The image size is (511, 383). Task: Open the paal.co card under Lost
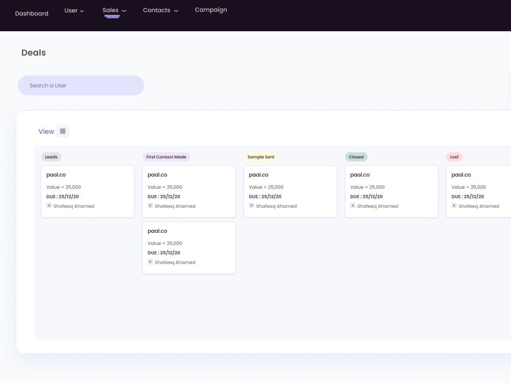(x=478, y=192)
